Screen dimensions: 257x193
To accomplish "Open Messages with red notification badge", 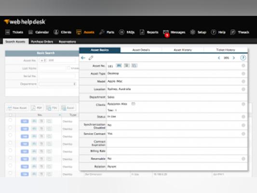I will point(174,32).
